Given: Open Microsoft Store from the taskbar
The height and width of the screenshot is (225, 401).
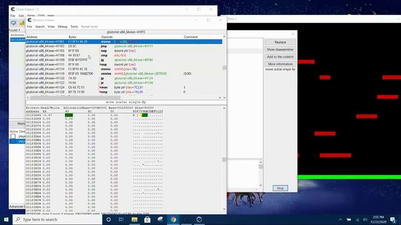Looking at the screenshot, I should (147, 219).
